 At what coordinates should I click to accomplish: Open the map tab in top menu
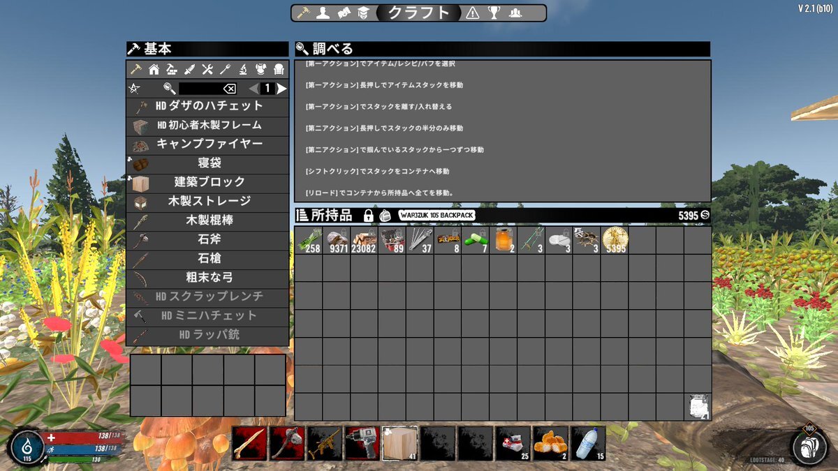tap(343, 13)
